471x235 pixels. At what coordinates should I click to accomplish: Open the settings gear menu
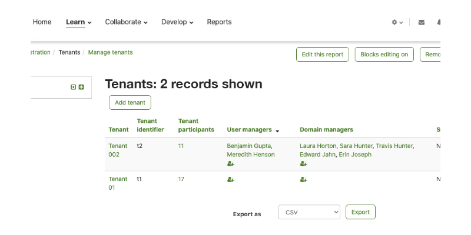pos(397,22)
